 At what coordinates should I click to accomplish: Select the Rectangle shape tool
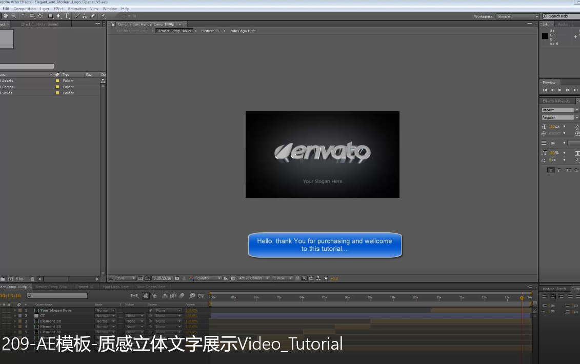click(x=51, y=16)
